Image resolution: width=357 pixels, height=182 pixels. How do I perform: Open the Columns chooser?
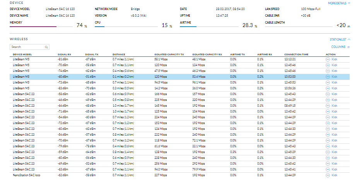pos(340,47)
